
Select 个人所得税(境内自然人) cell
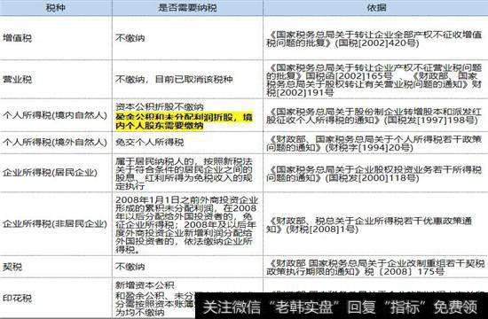(55, 115)
